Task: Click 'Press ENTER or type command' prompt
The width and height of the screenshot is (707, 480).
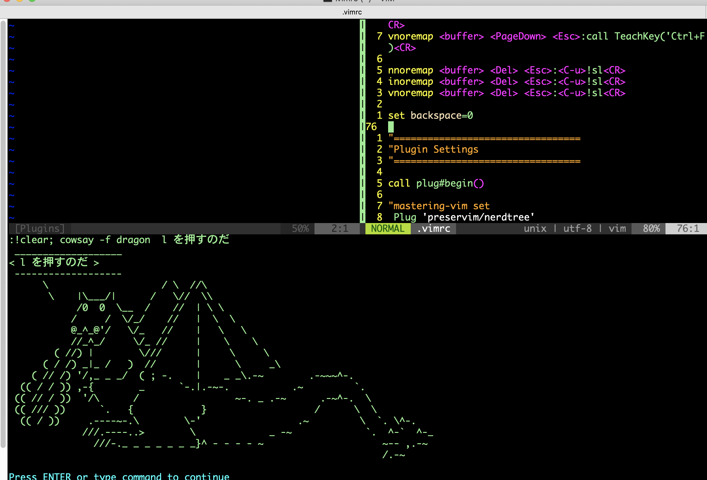Action: (119, 476)
